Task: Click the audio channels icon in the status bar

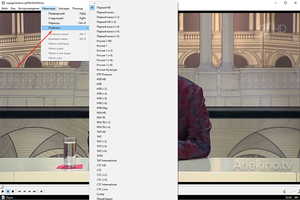Action: 296,197
